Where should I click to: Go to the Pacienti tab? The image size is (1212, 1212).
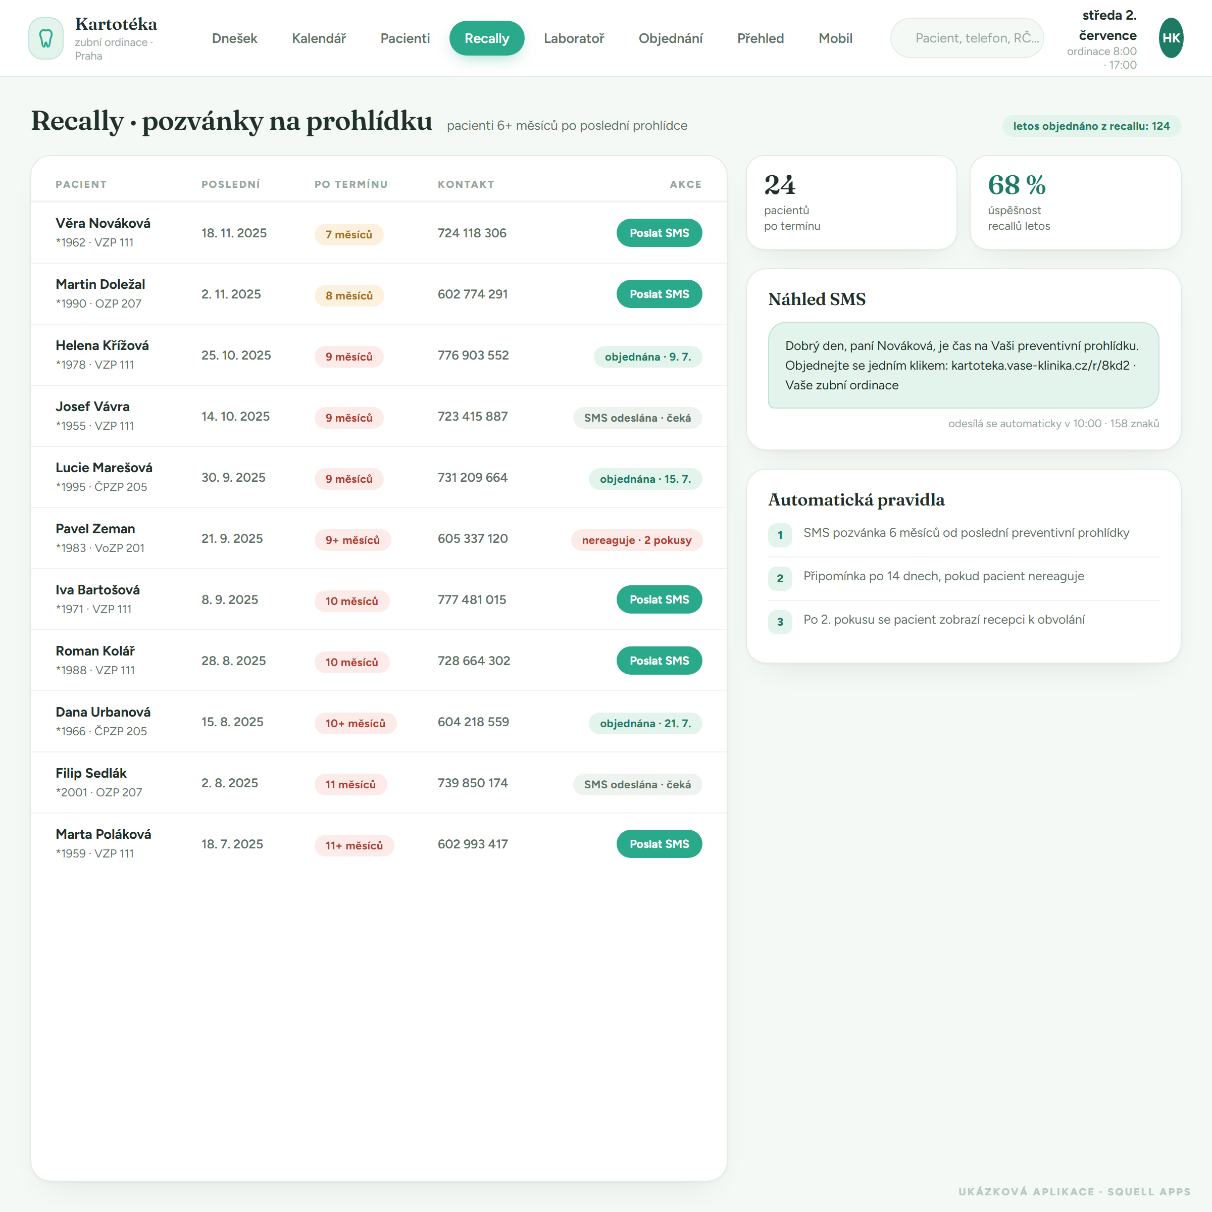pyautogui.click(x=405, y=38)
